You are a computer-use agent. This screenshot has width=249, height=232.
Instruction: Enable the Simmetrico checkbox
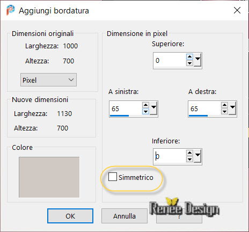point(113,177)
